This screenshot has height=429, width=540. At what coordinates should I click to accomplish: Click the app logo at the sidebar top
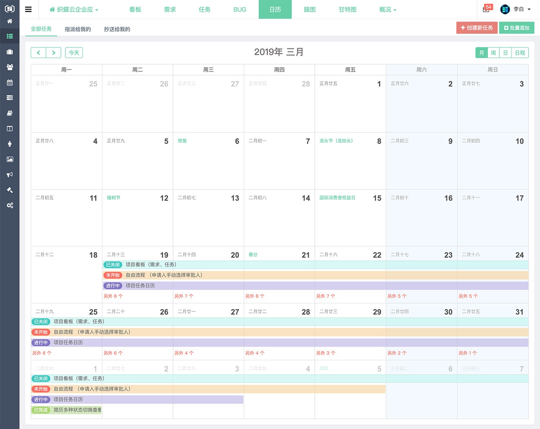[x=10, y=8]
